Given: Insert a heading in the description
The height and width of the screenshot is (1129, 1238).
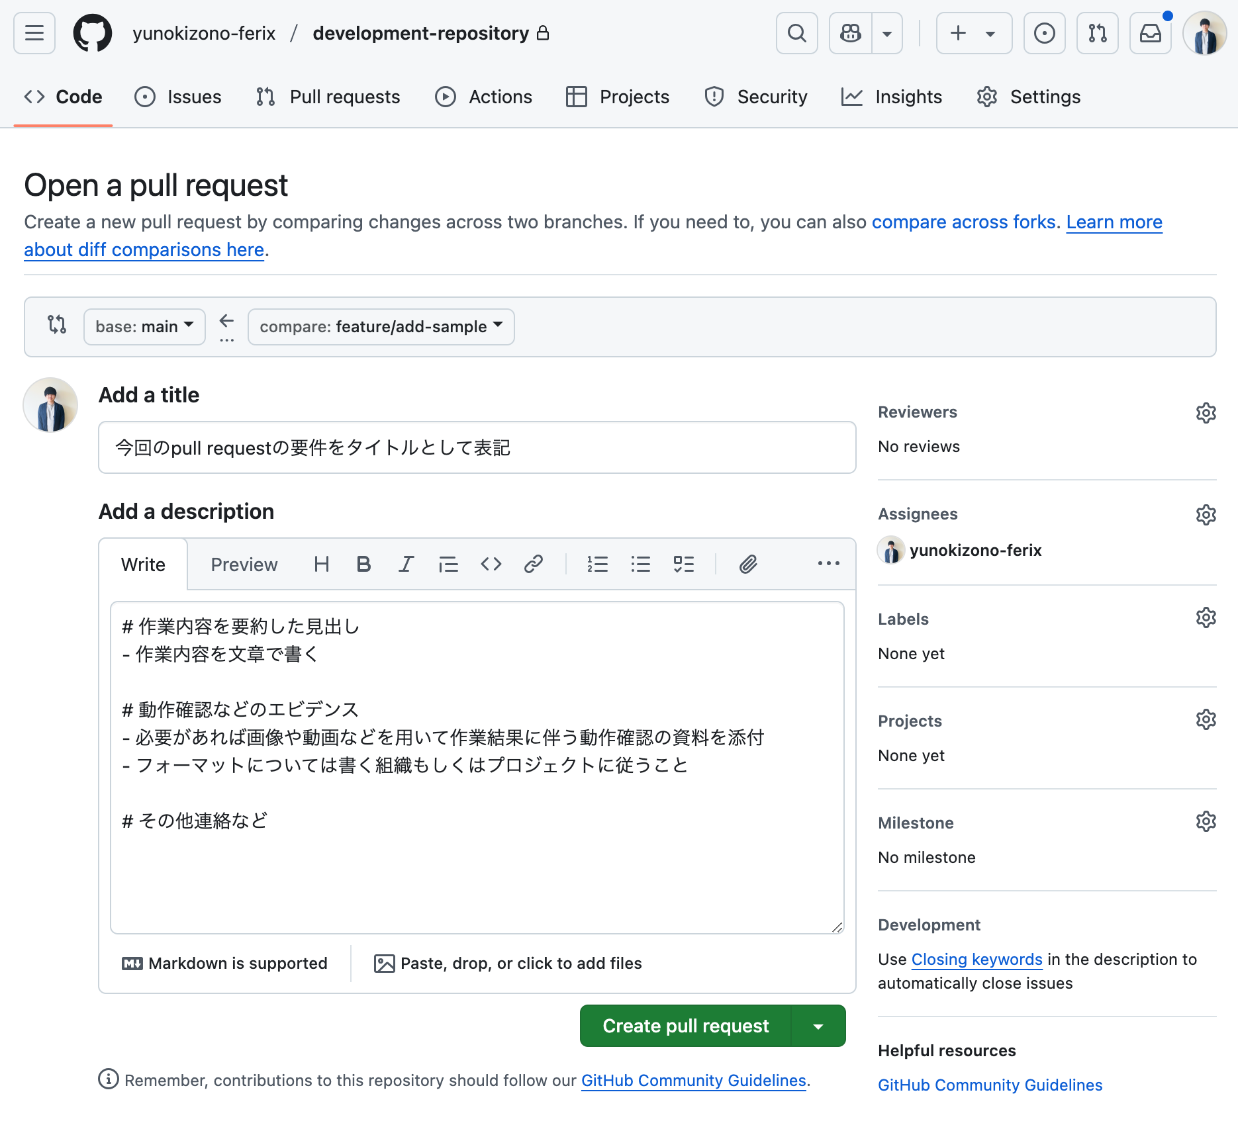Looking at the screenshot, I should point(322,564).
